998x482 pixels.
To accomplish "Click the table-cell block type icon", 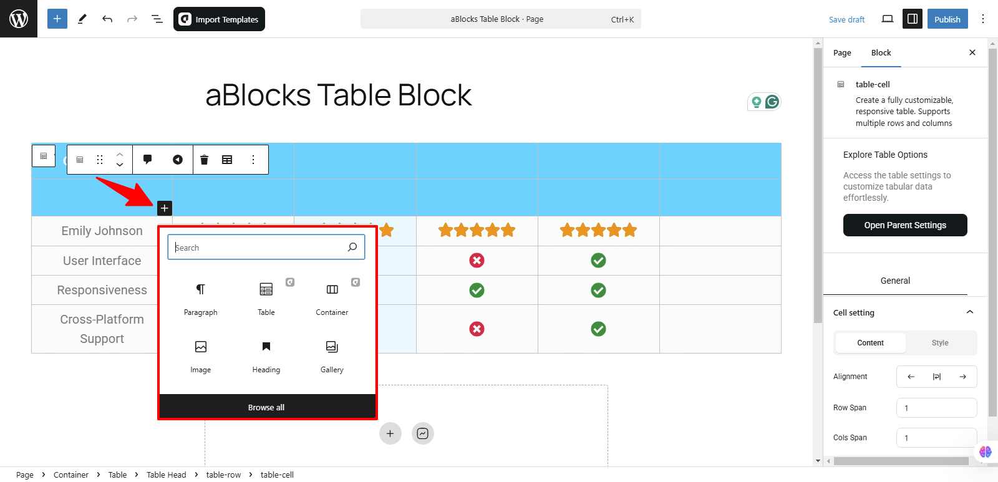I will click(x=80, y=160).
